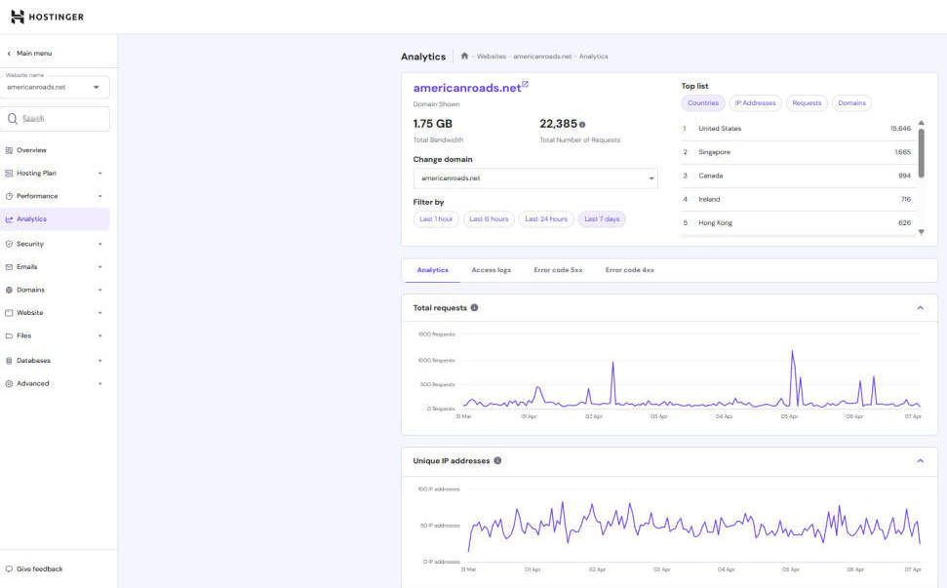Viewport: 947px width, 588px height.
Task: Filter by Last 24 hours
Action: tap(546, 219)
